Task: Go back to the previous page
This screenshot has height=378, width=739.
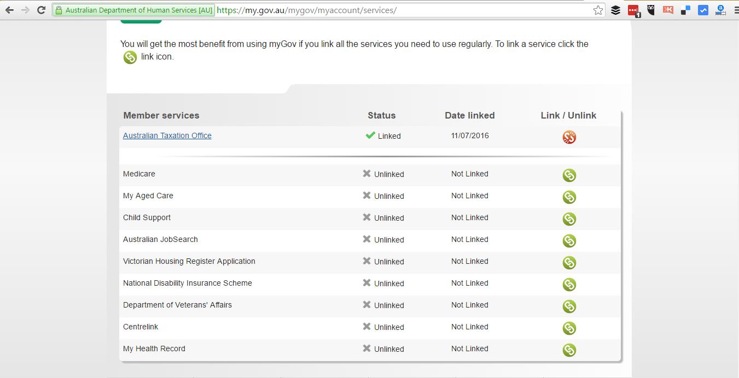Action: (x=9, y=10)
